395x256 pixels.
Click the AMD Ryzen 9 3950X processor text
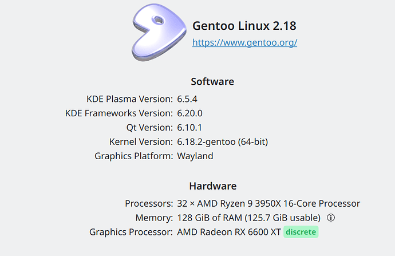click(x=268, y=203)
